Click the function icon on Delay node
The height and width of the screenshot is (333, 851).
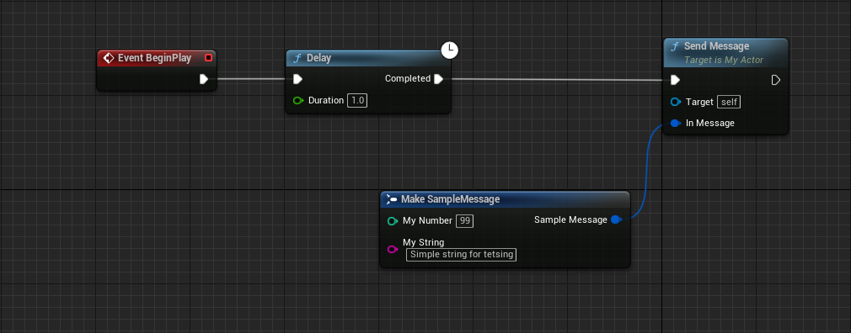coord(297,58)
